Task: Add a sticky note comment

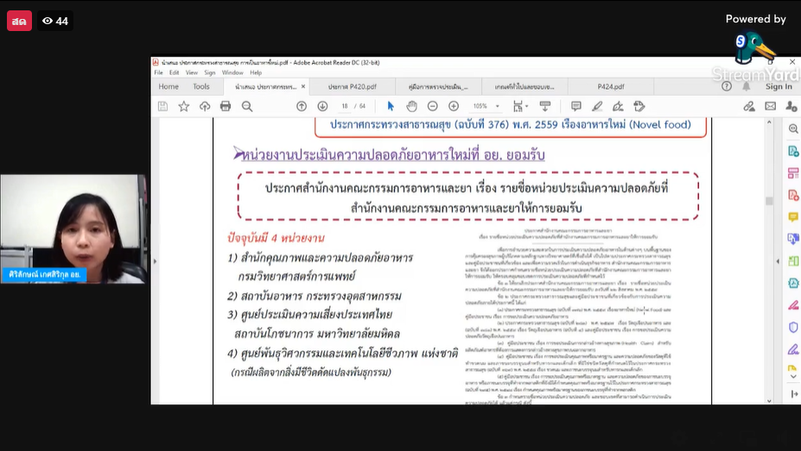Action: tap(576, 106)
